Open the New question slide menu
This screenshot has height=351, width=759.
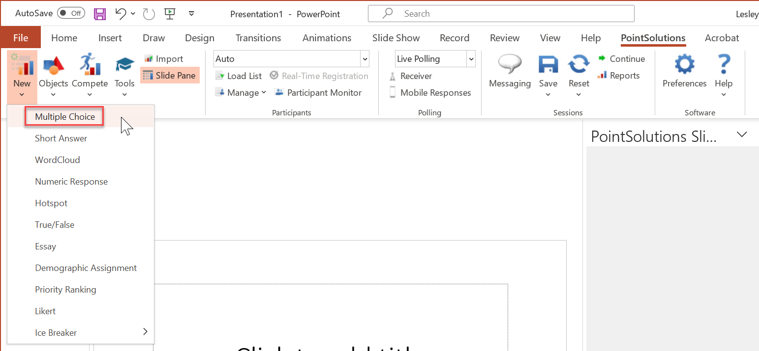[22, 76]
